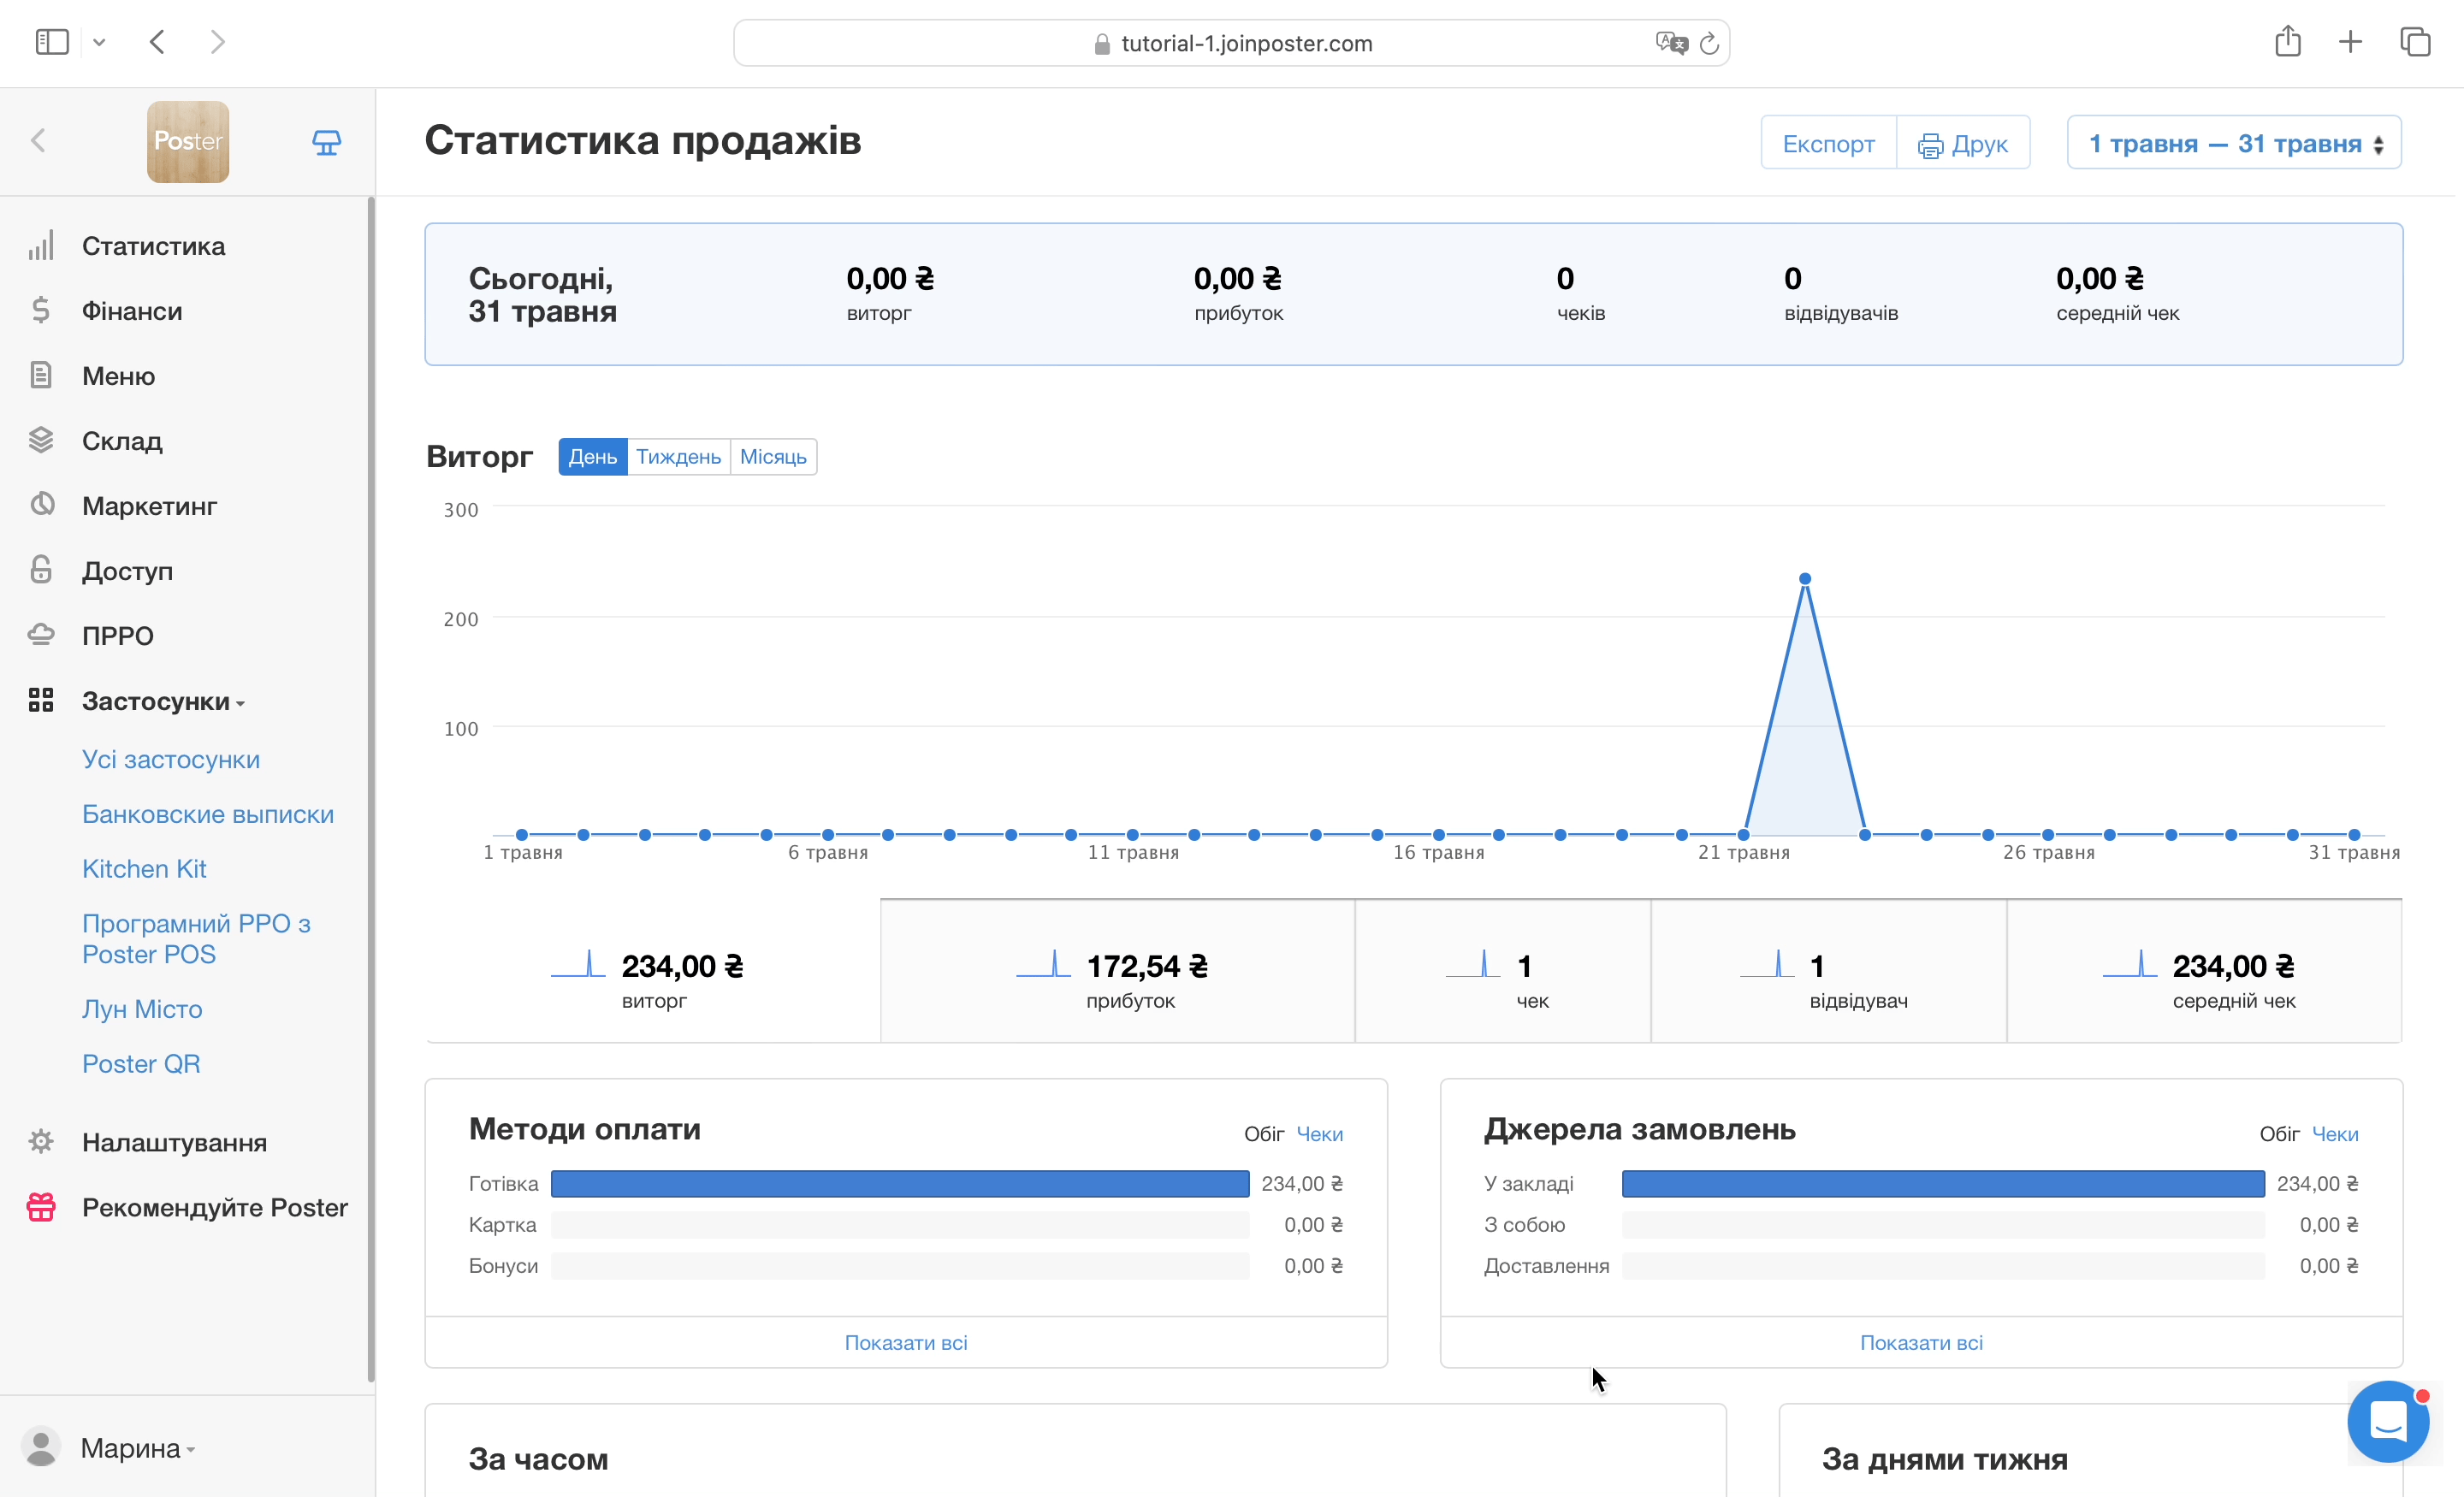The image size is (2464, 1497).
Task: Click the printer icon in Друк
Action: pyautogui.click(x=1929, y=146)
